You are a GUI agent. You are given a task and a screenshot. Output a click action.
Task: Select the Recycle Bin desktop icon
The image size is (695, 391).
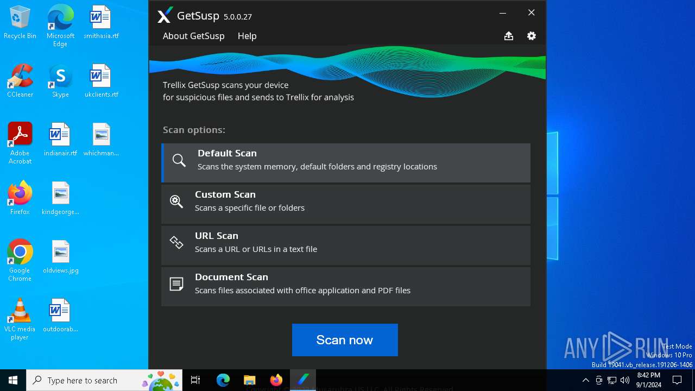(20, 23)
